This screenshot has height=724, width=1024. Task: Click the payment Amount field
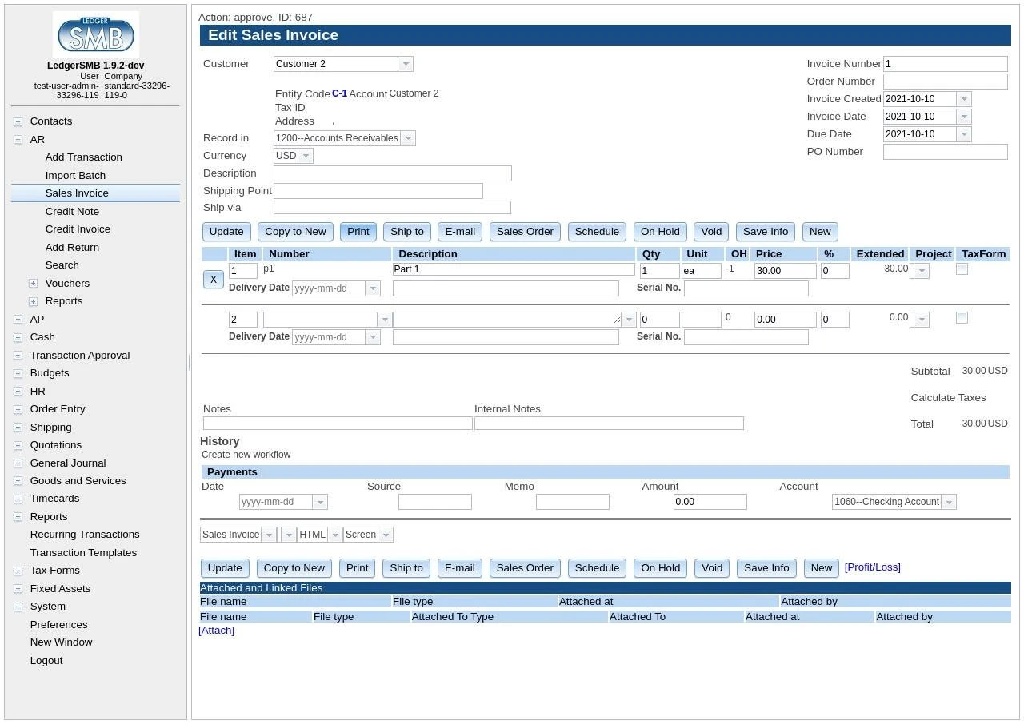pos(710,502)
